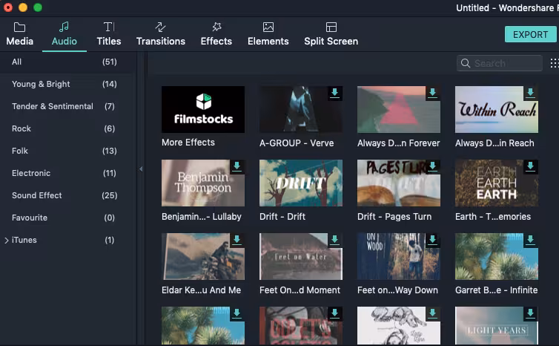Open the Split Screen tab
Screen dimensions: 559x346
click(331, 34)
